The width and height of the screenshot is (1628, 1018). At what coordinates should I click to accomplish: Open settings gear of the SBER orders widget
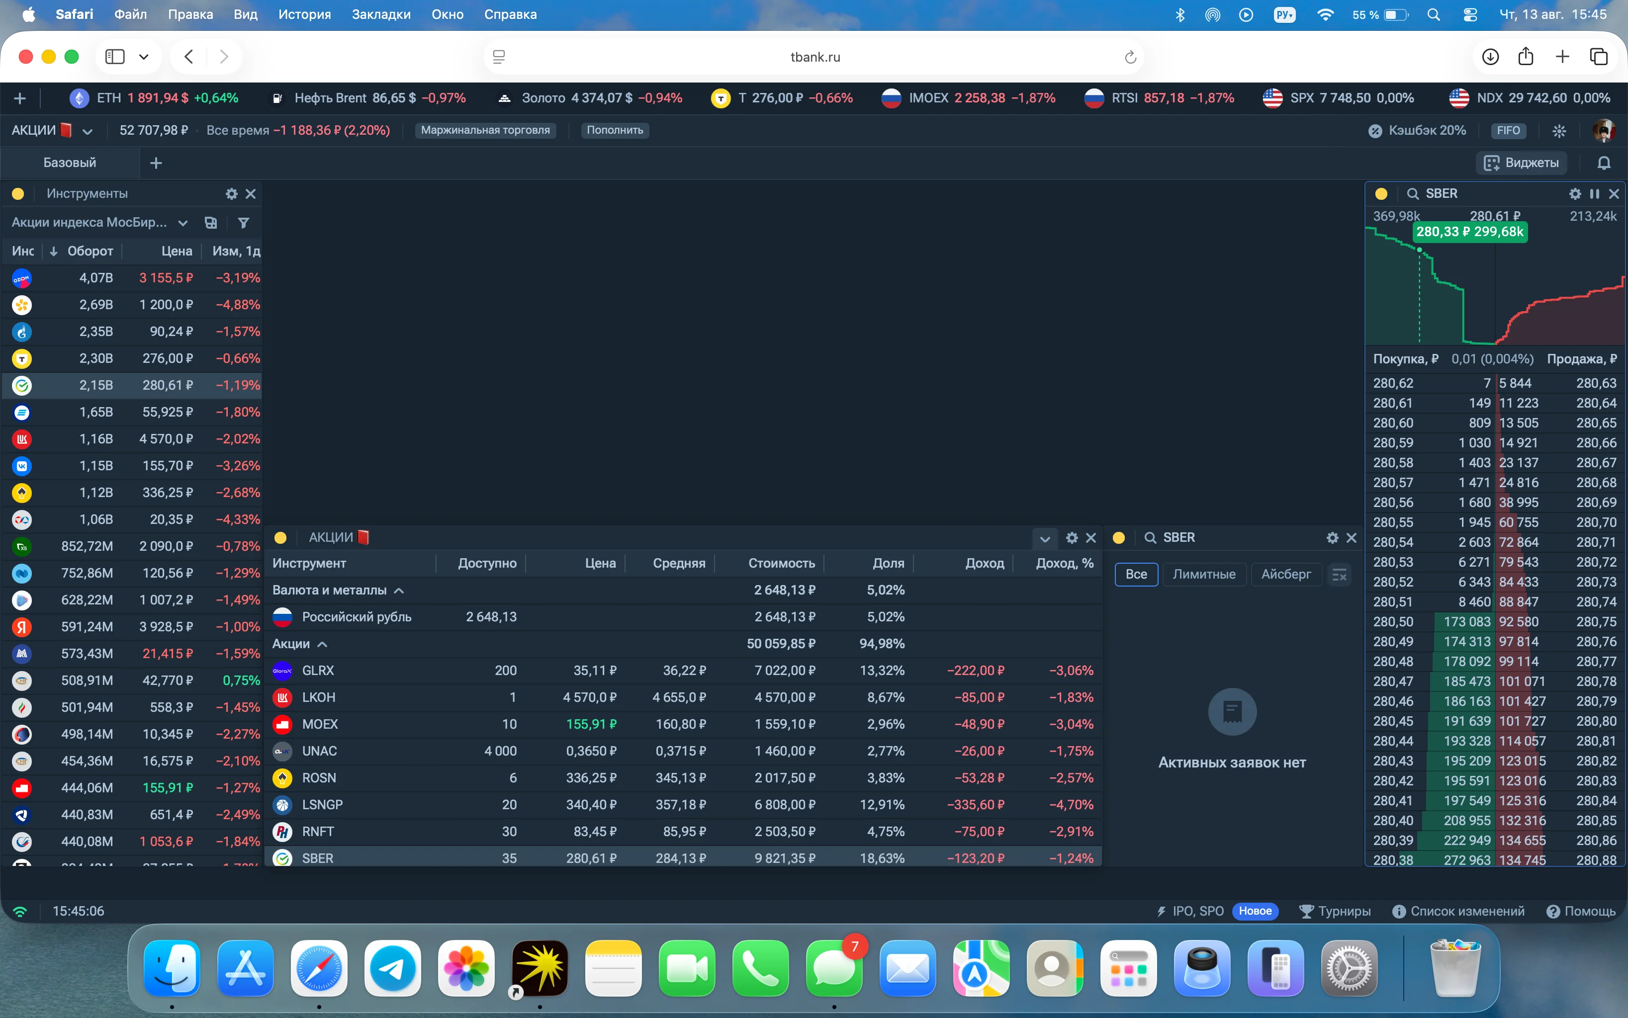point(1332,538)
